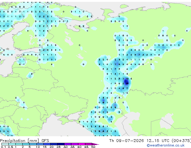Click the '0.1' legend scale label
191x148 pixels.
pos(3,147)
